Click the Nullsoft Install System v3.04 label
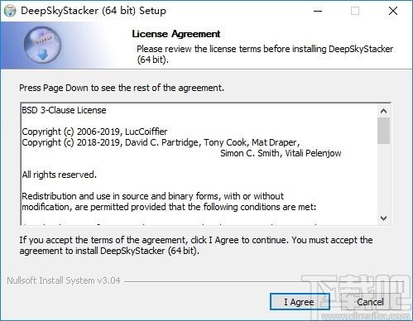Image resolution: width=413 pixels, height=321 pixels. point(64,280)
